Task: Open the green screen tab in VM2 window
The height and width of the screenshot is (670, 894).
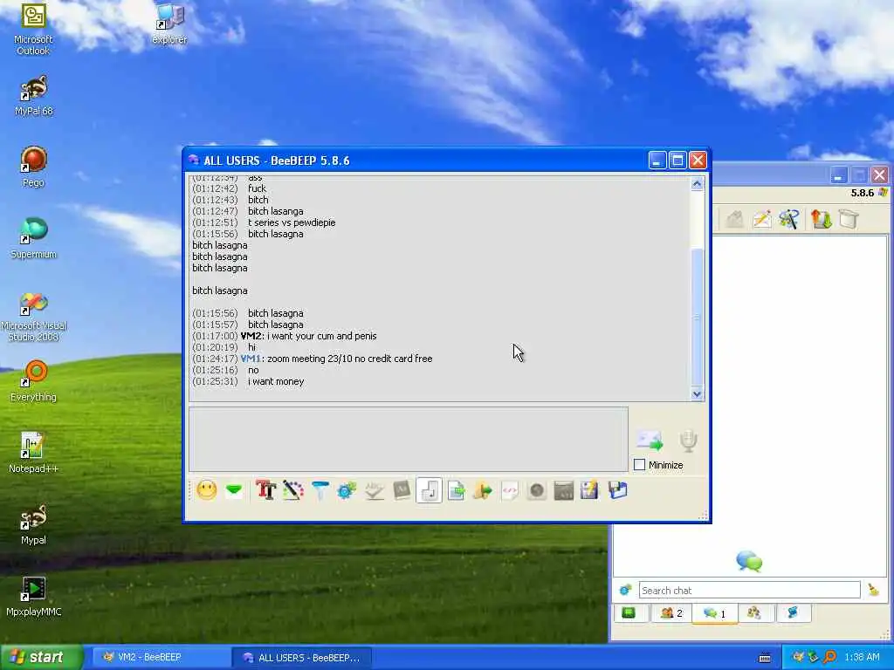Action: coord(629,613)
